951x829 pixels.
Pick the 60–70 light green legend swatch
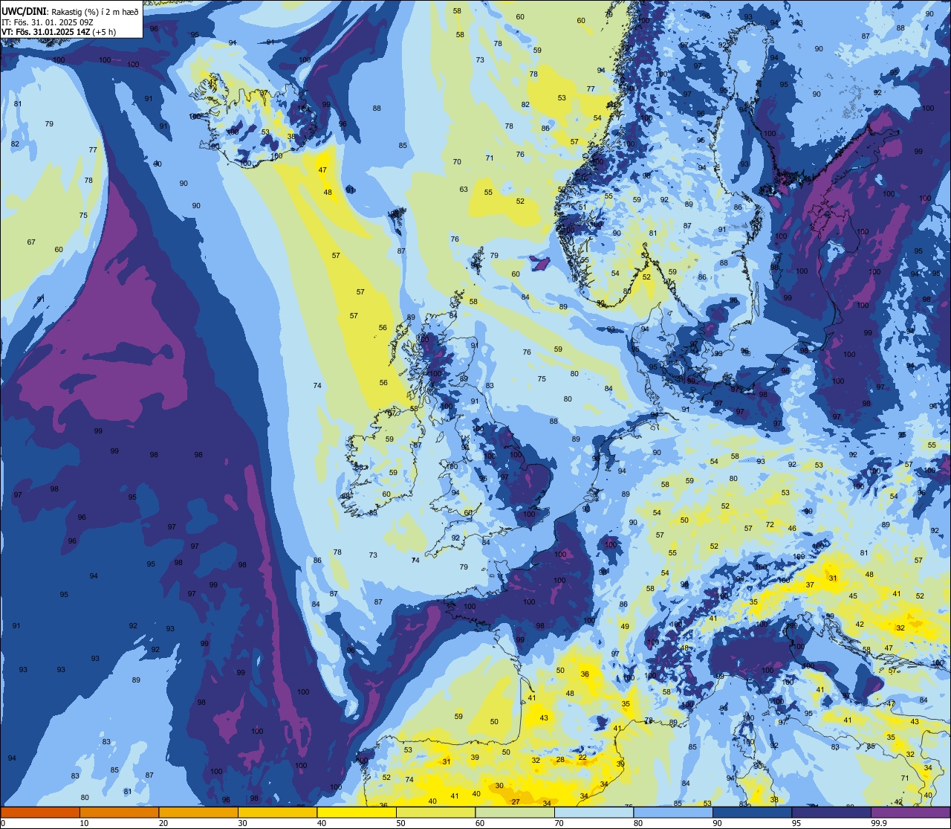(x=515, y=812)
